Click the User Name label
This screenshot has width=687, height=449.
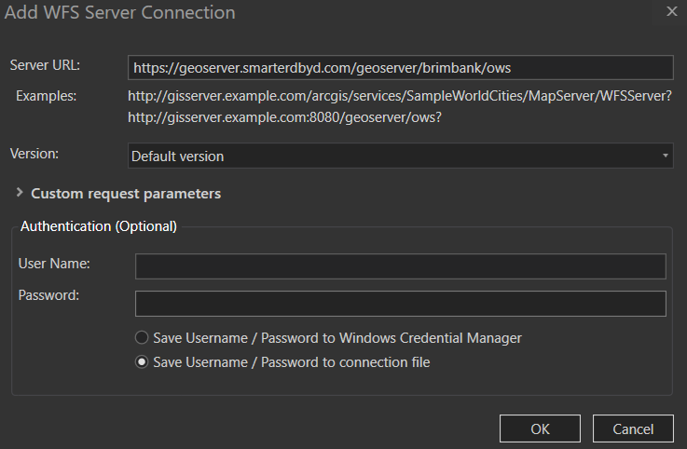(54, 264)
